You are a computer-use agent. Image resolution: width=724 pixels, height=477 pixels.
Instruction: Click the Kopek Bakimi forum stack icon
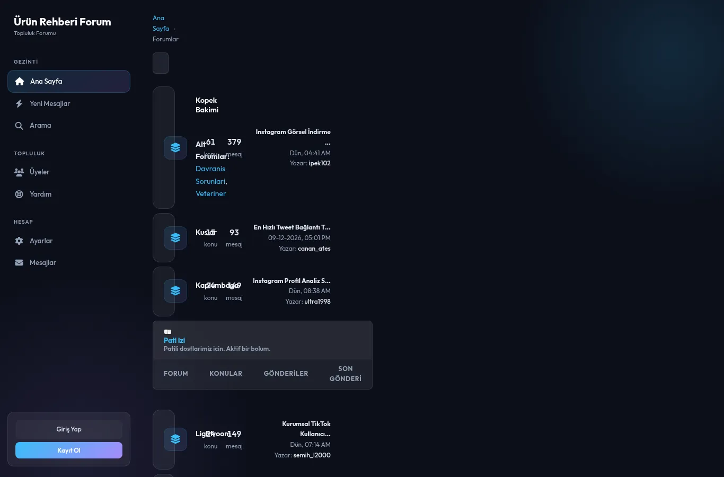[175, 148]
